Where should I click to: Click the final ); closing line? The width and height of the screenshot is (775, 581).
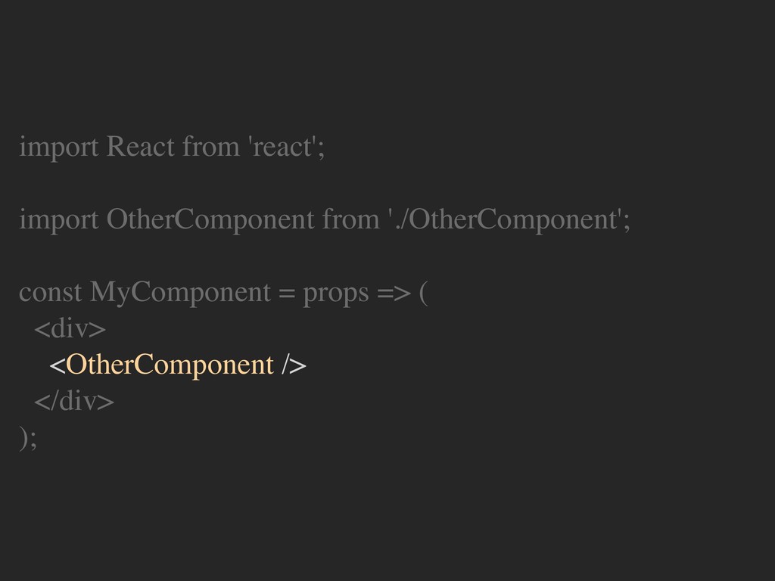pos(28,438)
